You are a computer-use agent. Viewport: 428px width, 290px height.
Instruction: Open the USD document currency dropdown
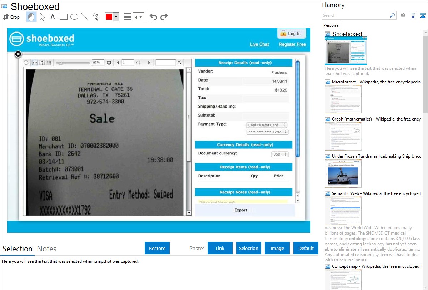click(x=279, y=154)
